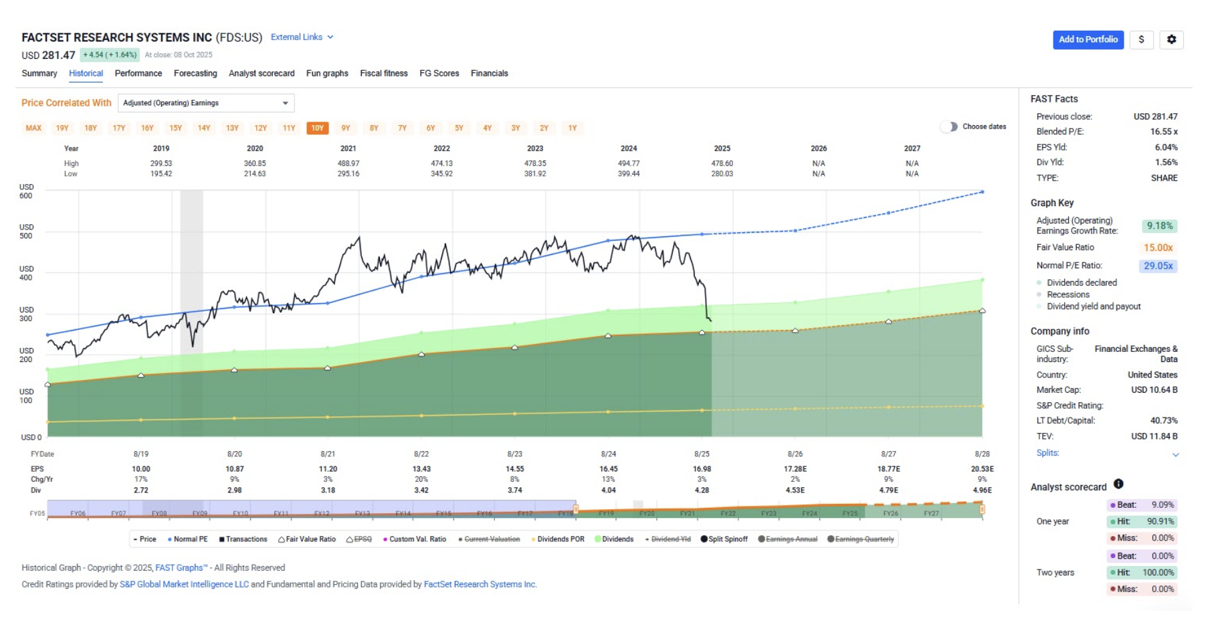Click the 9.18% earnings growth swatch
This screenshot has width=1228, height=637.
pyautogui.click(x=1160, y=226)
